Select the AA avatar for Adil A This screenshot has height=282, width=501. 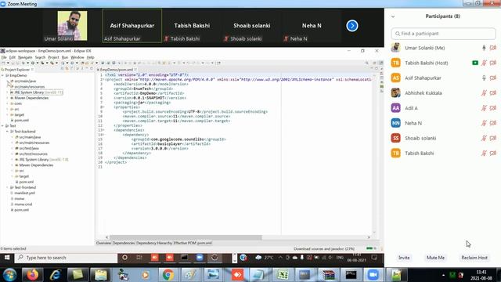395,108
